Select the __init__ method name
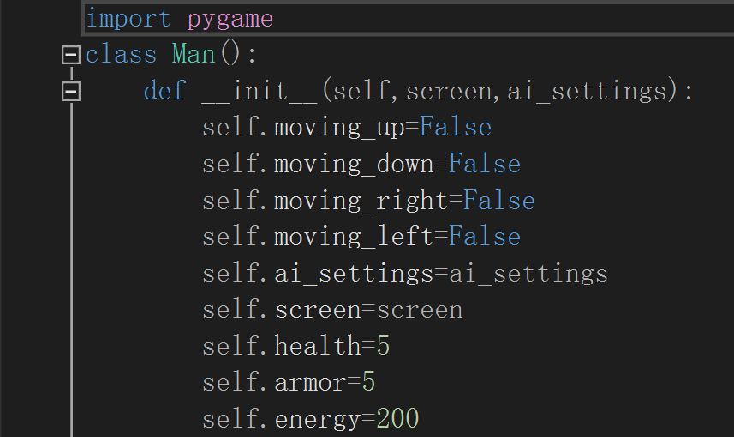 coord(260,91)
